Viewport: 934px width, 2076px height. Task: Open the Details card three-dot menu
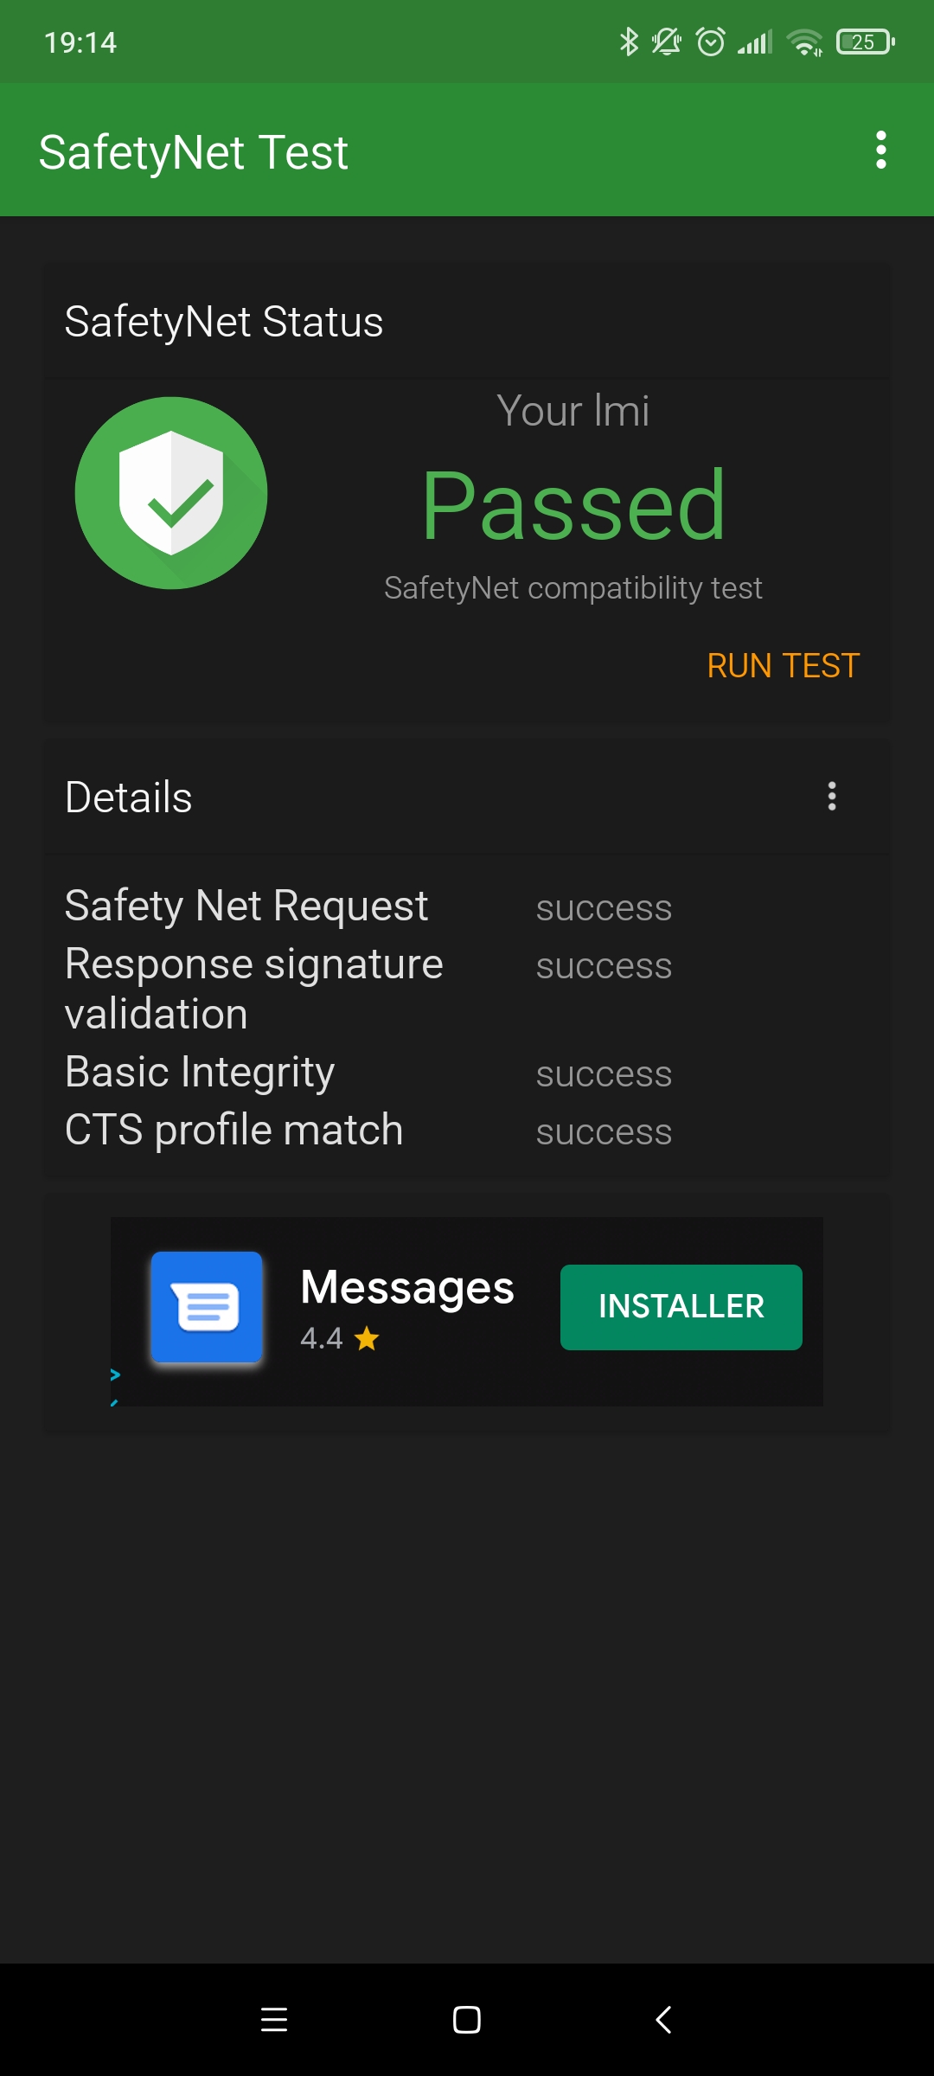tap(832, 796)
